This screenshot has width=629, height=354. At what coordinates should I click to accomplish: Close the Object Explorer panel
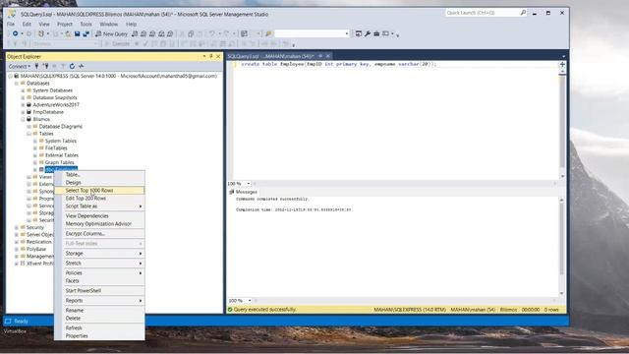point(218,57)
